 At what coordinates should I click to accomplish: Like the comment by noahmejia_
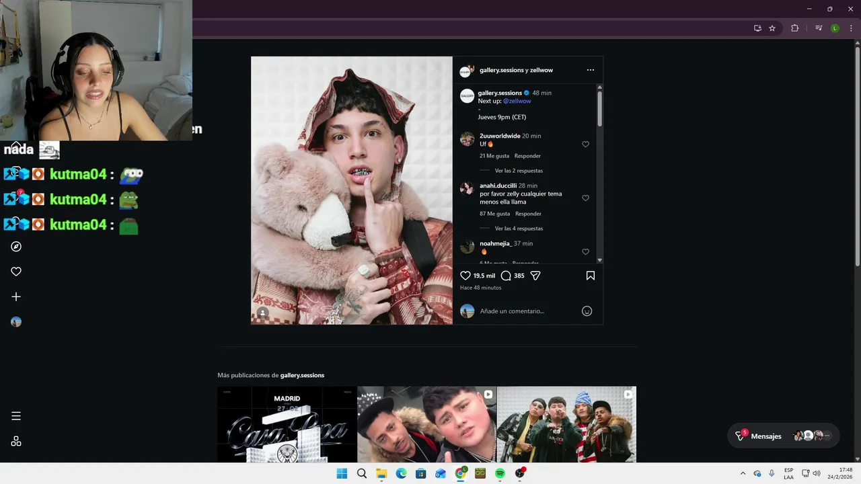click(585, 252)
